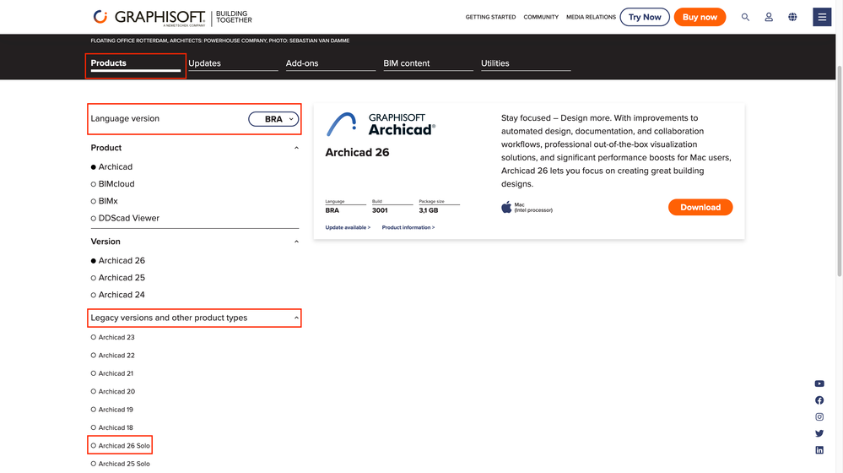
Task: Click the Try Now button
Action: [645, 17]
